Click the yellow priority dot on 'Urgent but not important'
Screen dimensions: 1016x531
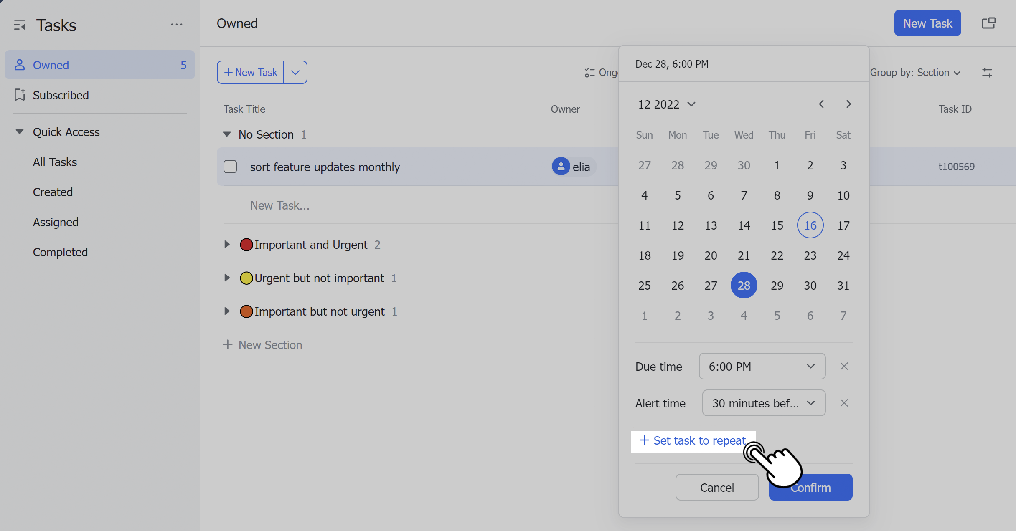click(247, 278)
